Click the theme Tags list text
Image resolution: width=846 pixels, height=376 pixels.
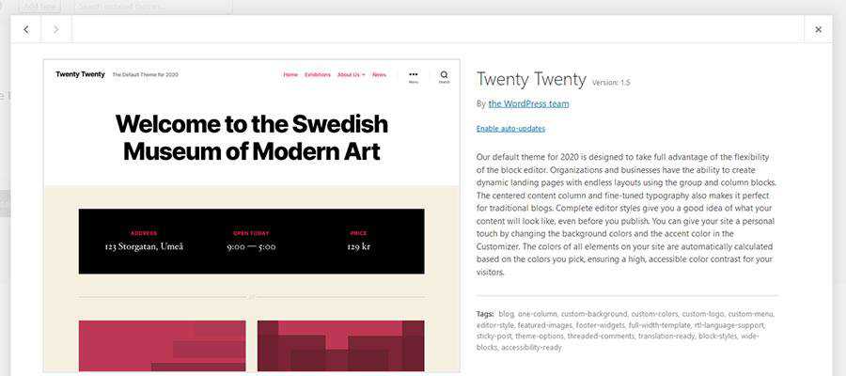click(627, 330)
